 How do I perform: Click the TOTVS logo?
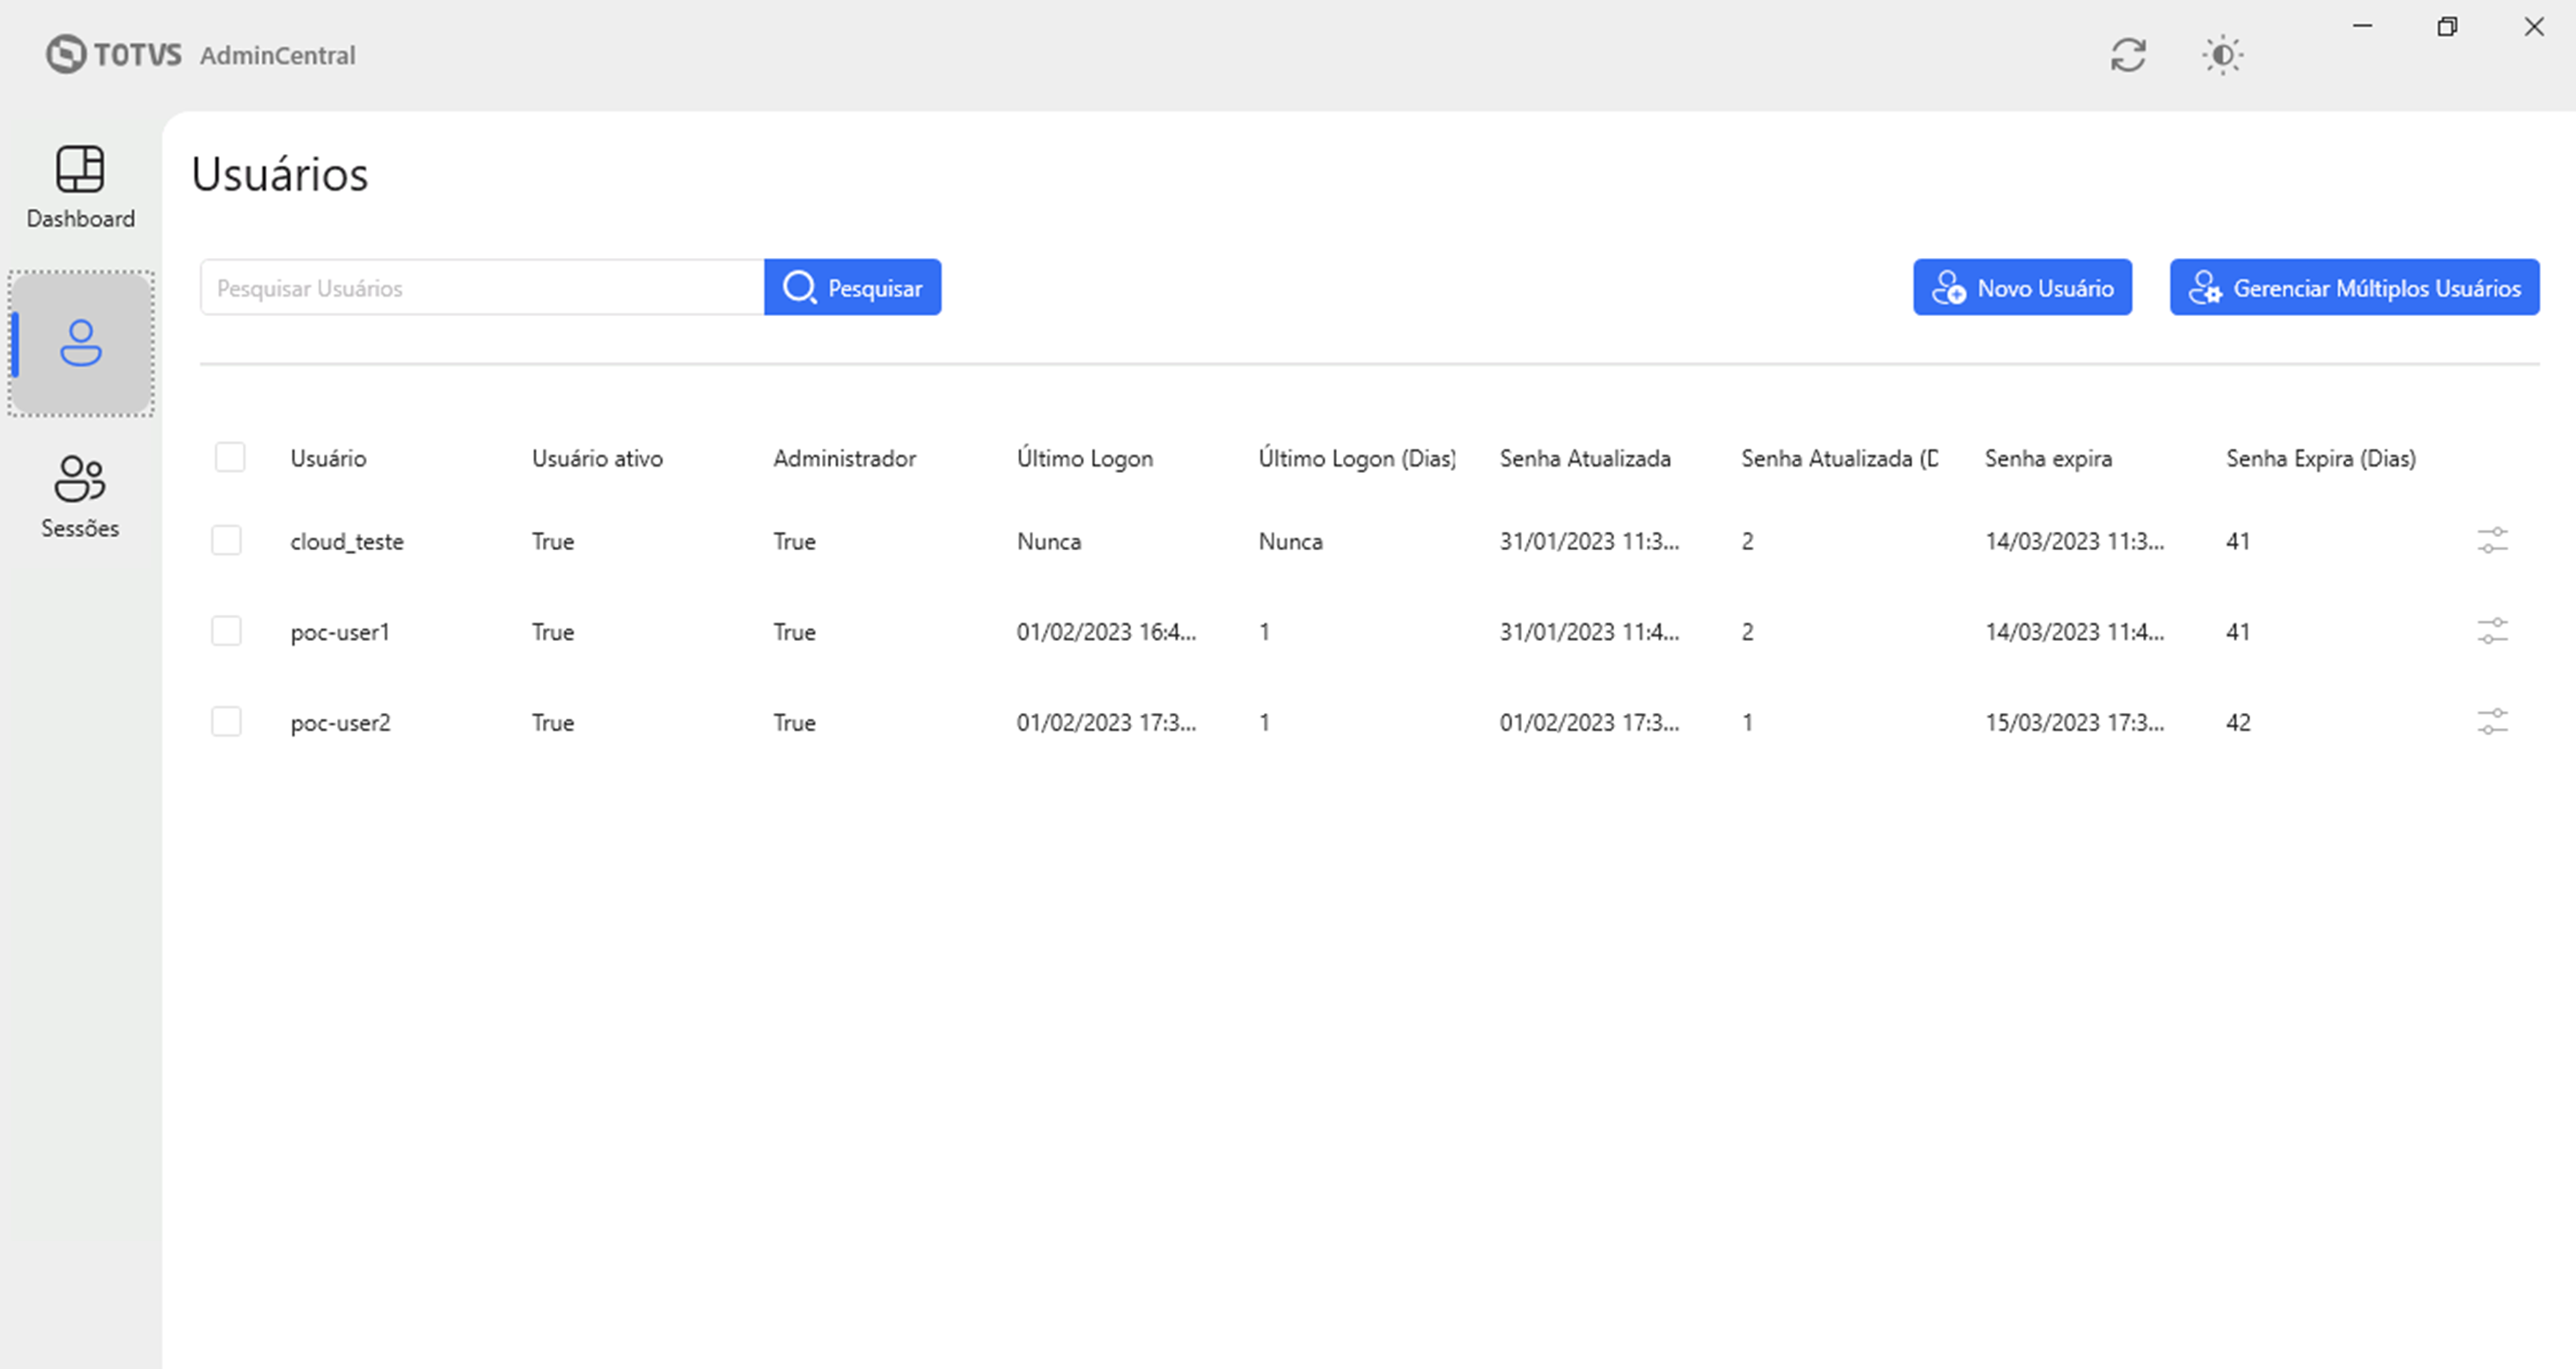[113, 54]
